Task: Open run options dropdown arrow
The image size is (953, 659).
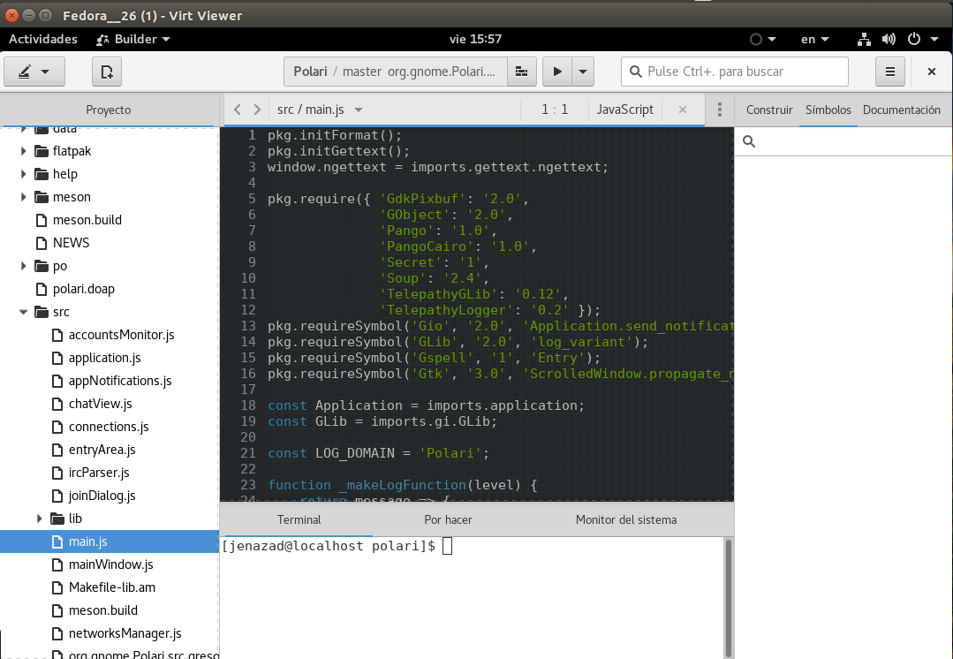Action: [583, 72]
